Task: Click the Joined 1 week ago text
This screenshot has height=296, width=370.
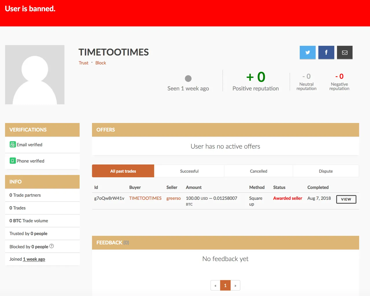Action: (27, 259)
